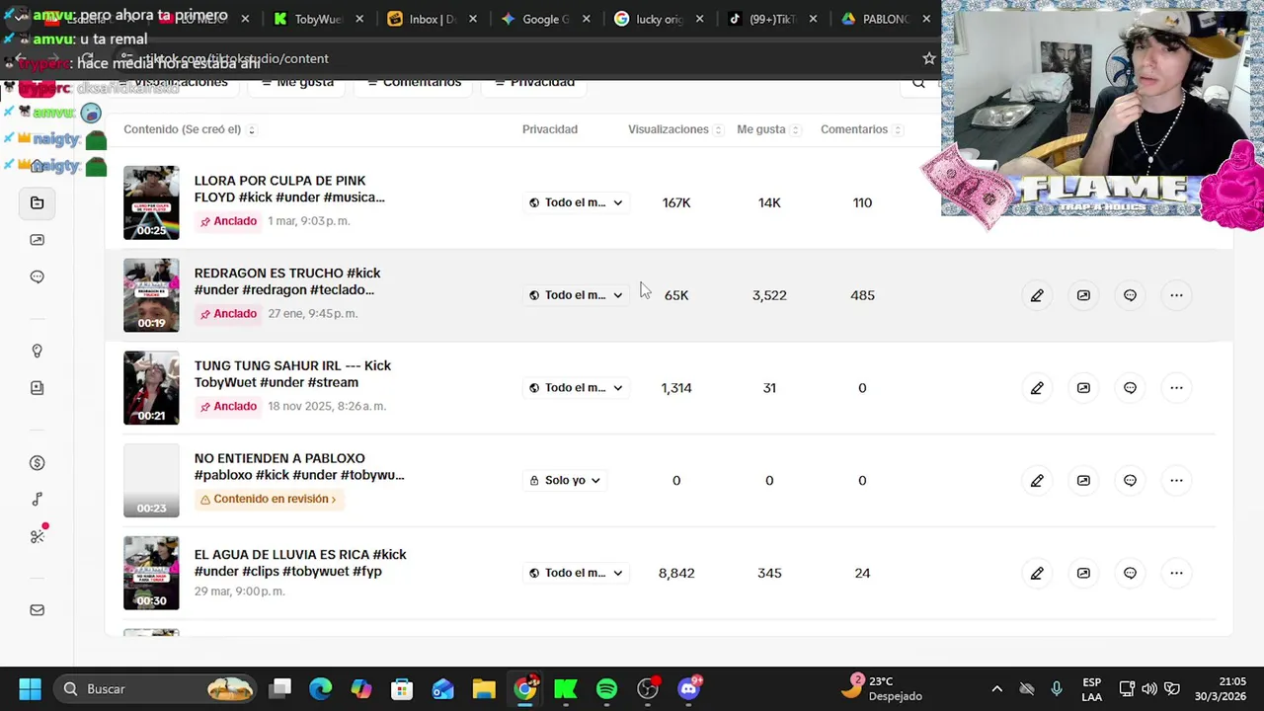Open comments for TUNG TUNG SAHUR post

pos(1130,388)
